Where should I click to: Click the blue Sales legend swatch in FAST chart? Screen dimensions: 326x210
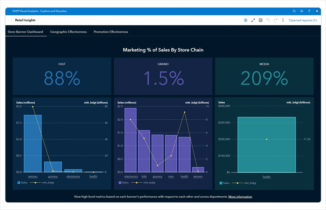[x=19, y=183]
